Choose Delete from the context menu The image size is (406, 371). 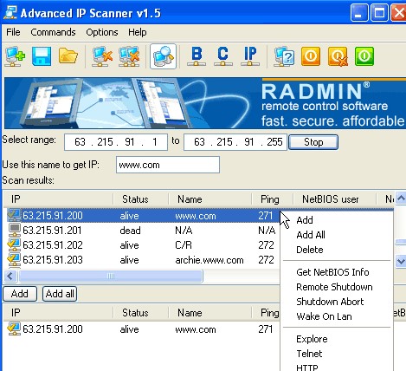click(310, 250)
